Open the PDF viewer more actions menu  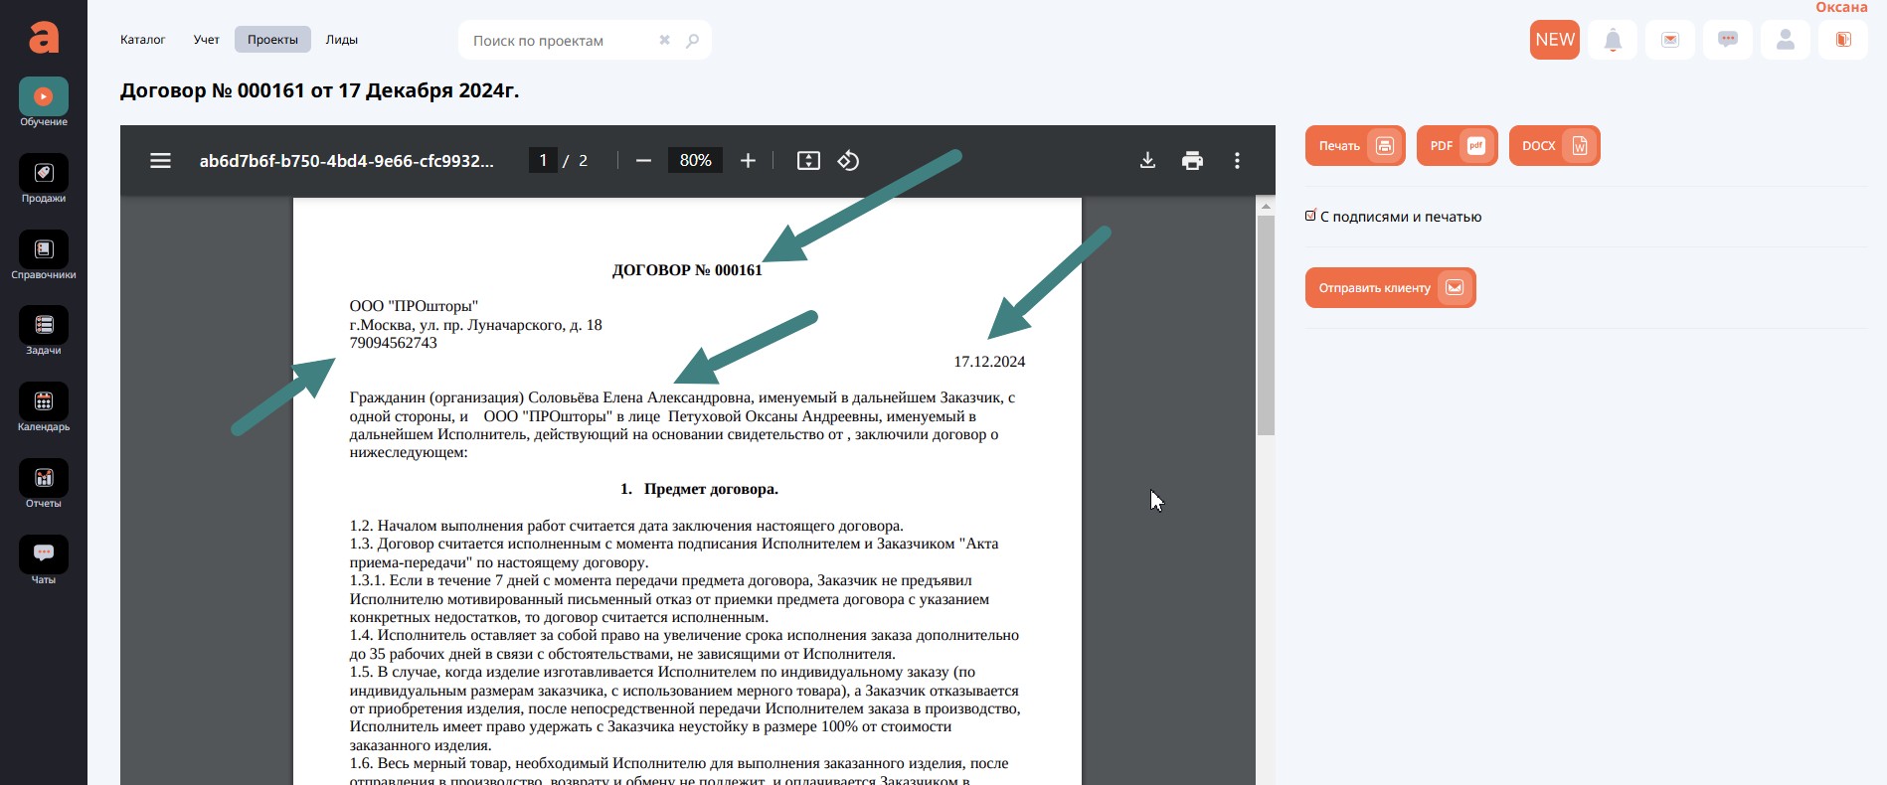pyautogui.click(x=1237, y=161)
